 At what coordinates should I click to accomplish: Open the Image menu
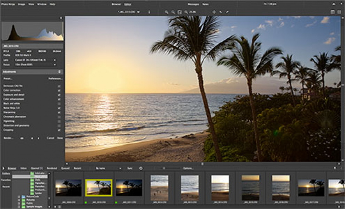coord(22,4)
